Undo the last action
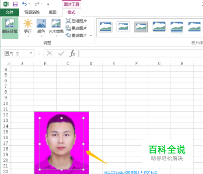Image resolution: width=203 pixels, height=174 pixels. pyautogui.click(x=24, y=4)
